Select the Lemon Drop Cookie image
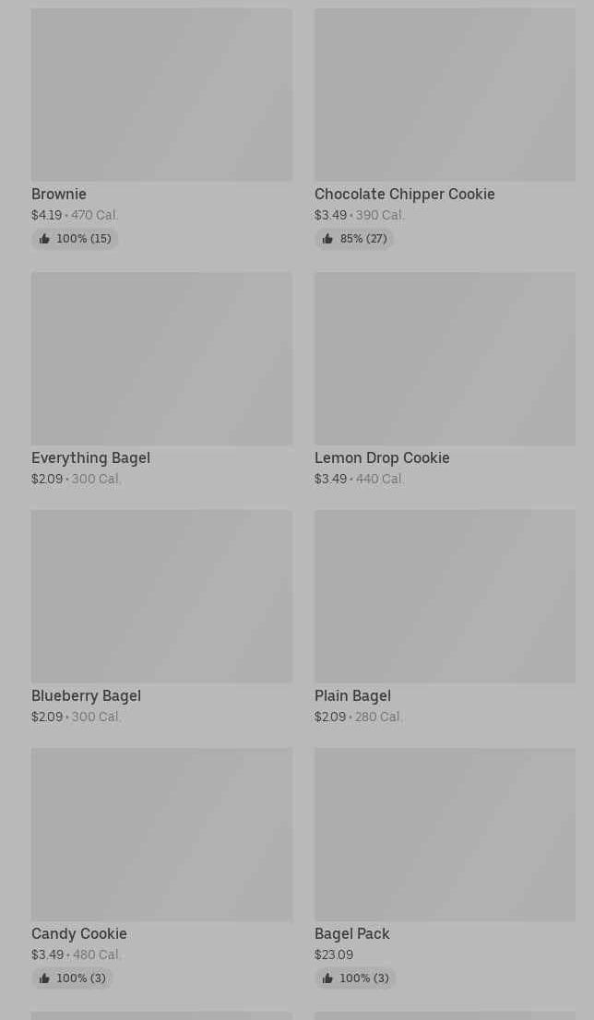The width and height of the screenshot is (594, 1020). pyautogui.click(x=445, y=359)
